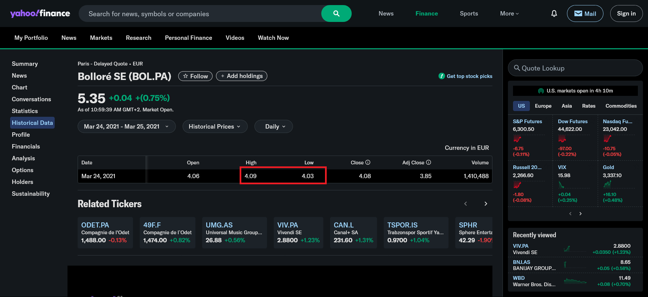Open Options in the left sidebar
Image resolution: width=648 pixels, height=297 pixels.
tap(22, 170)
